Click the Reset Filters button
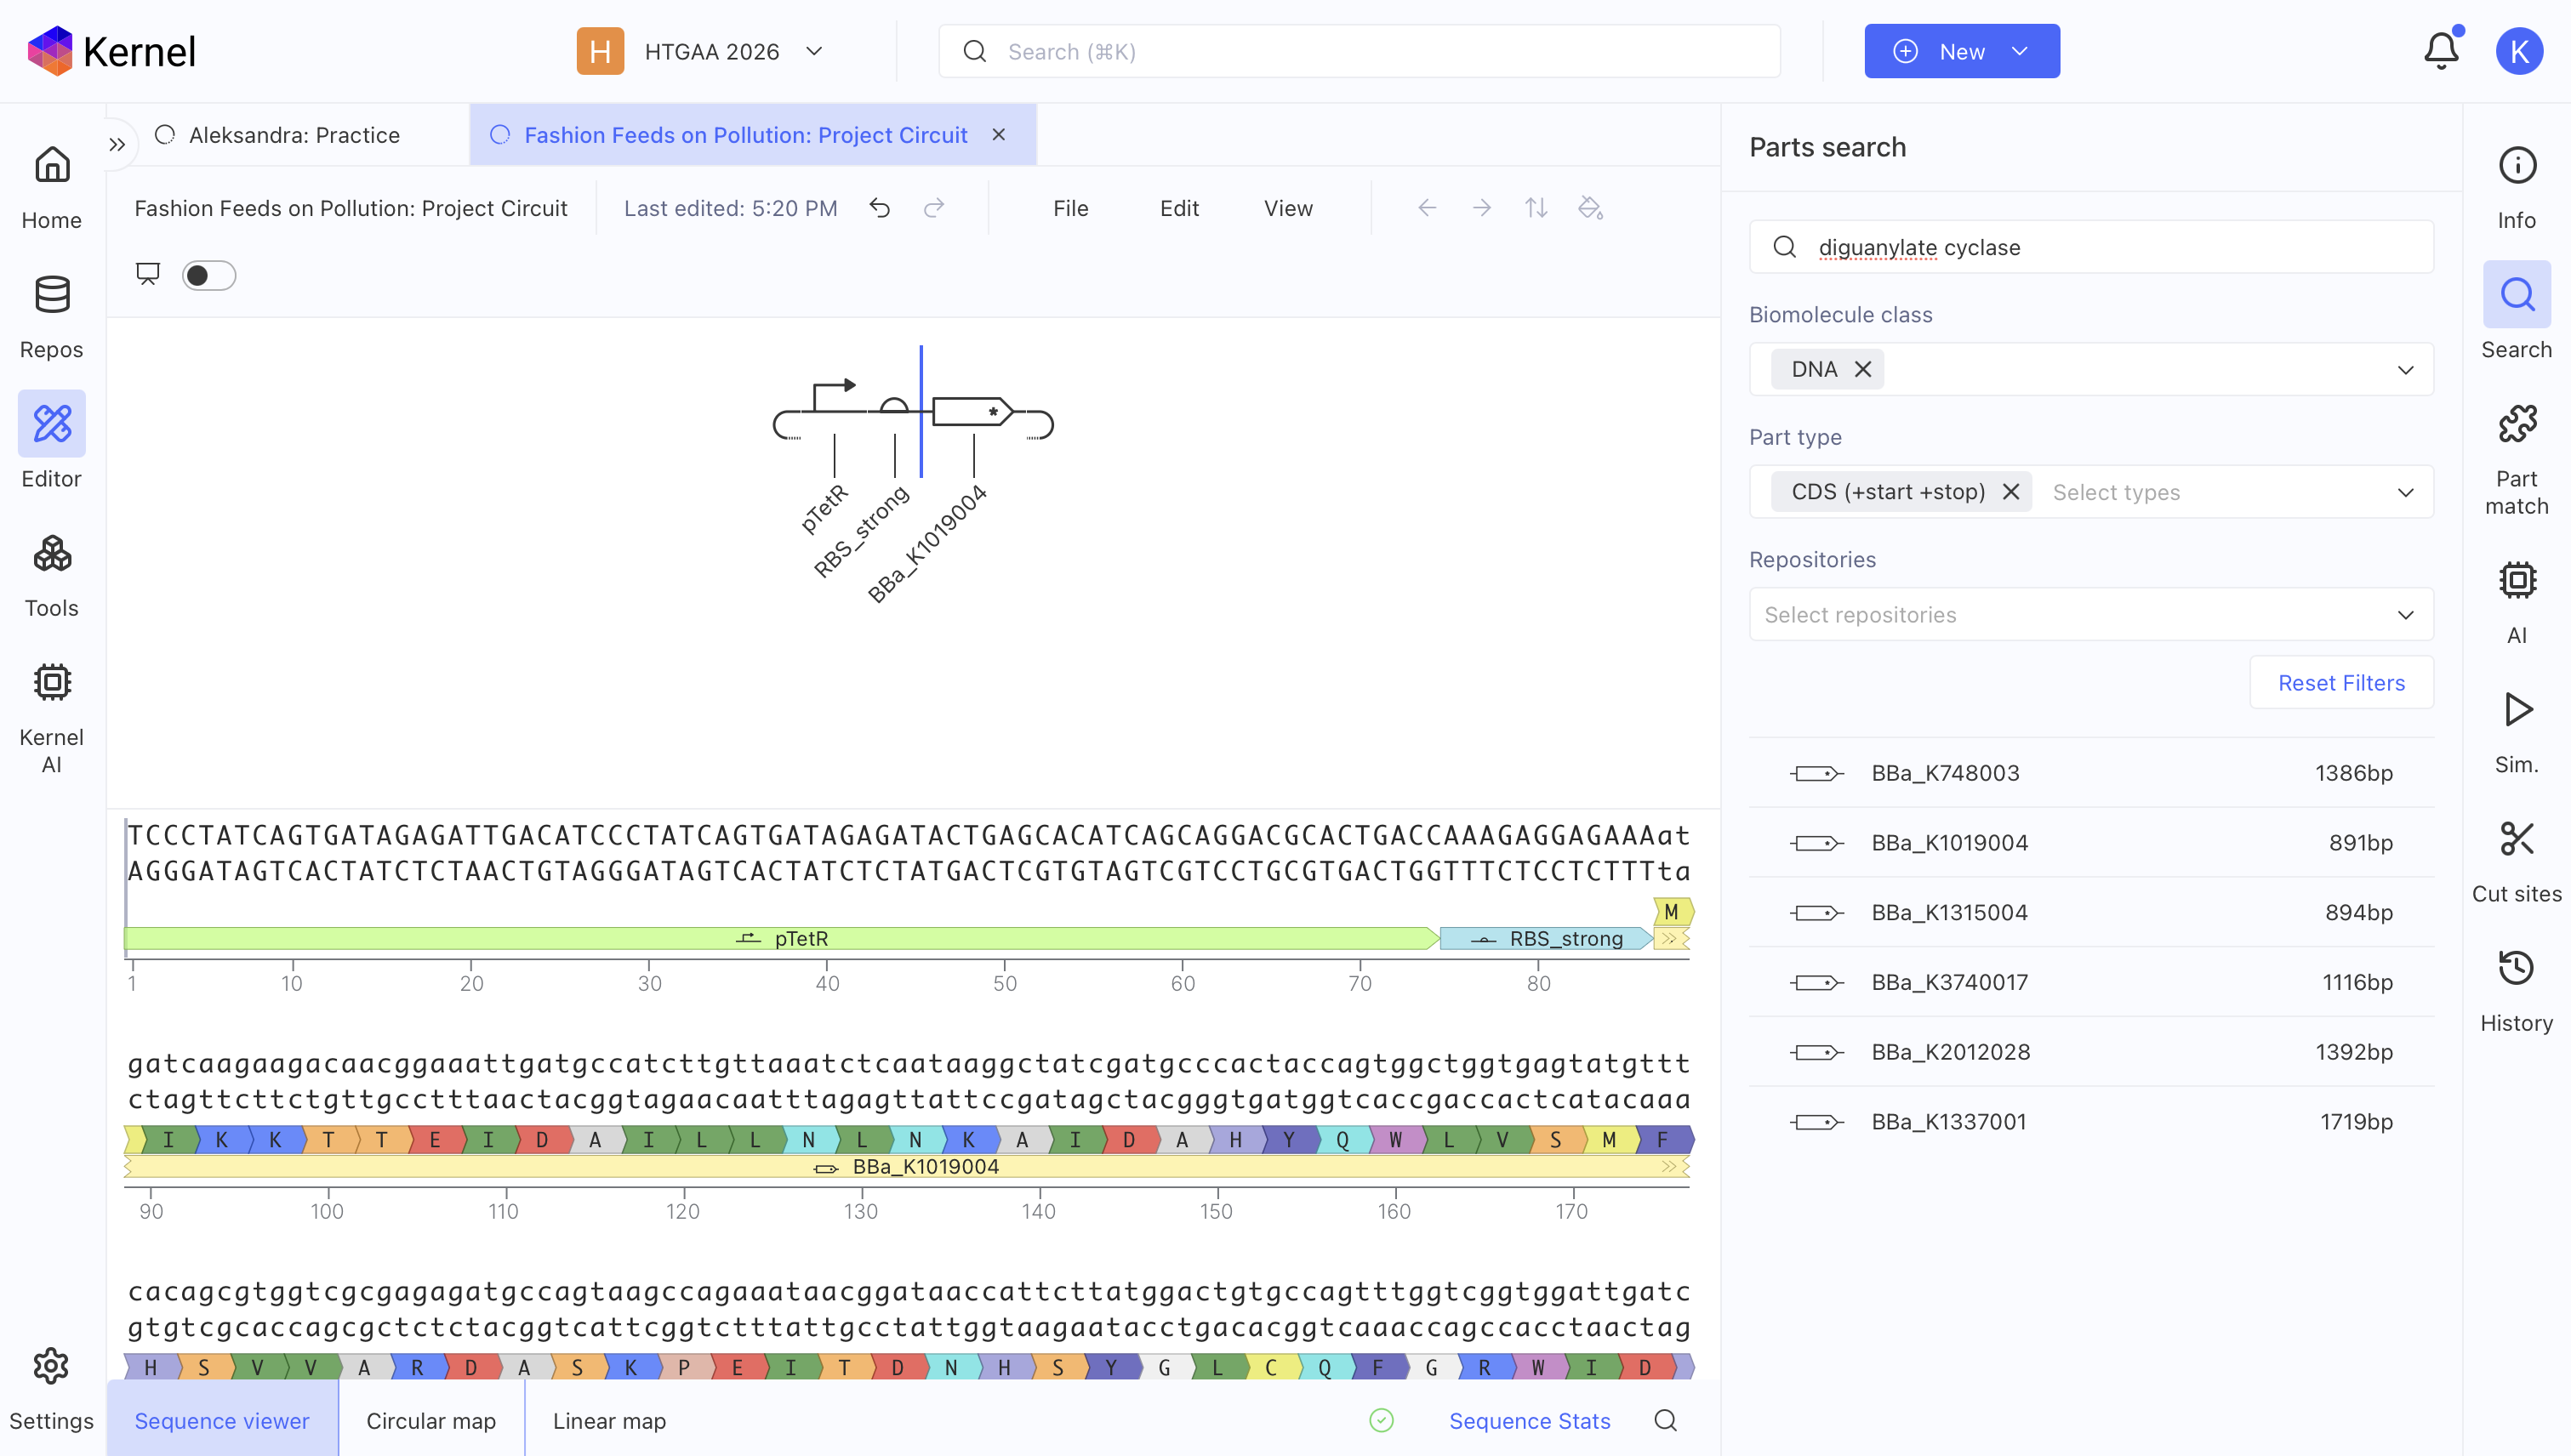2571x1456 pixels. tap(2341, 682)
